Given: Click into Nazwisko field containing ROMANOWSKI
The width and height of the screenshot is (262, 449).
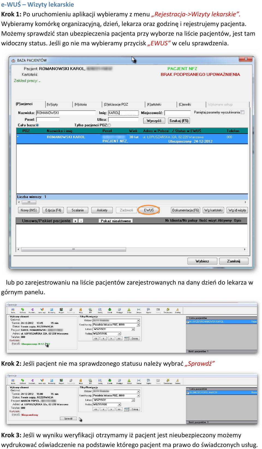Looking at the screenshot, I should point(66,113).
